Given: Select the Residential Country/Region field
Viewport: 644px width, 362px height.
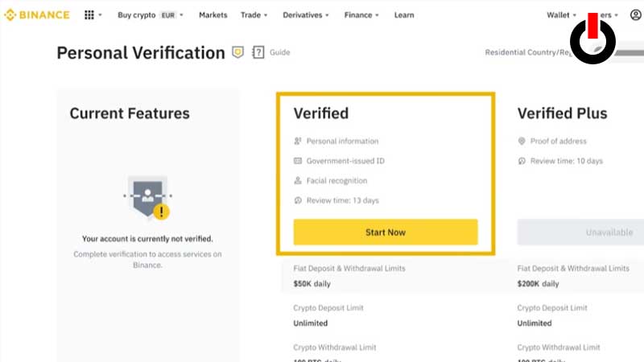Looking at the screenshot, I should pos(564,52).
